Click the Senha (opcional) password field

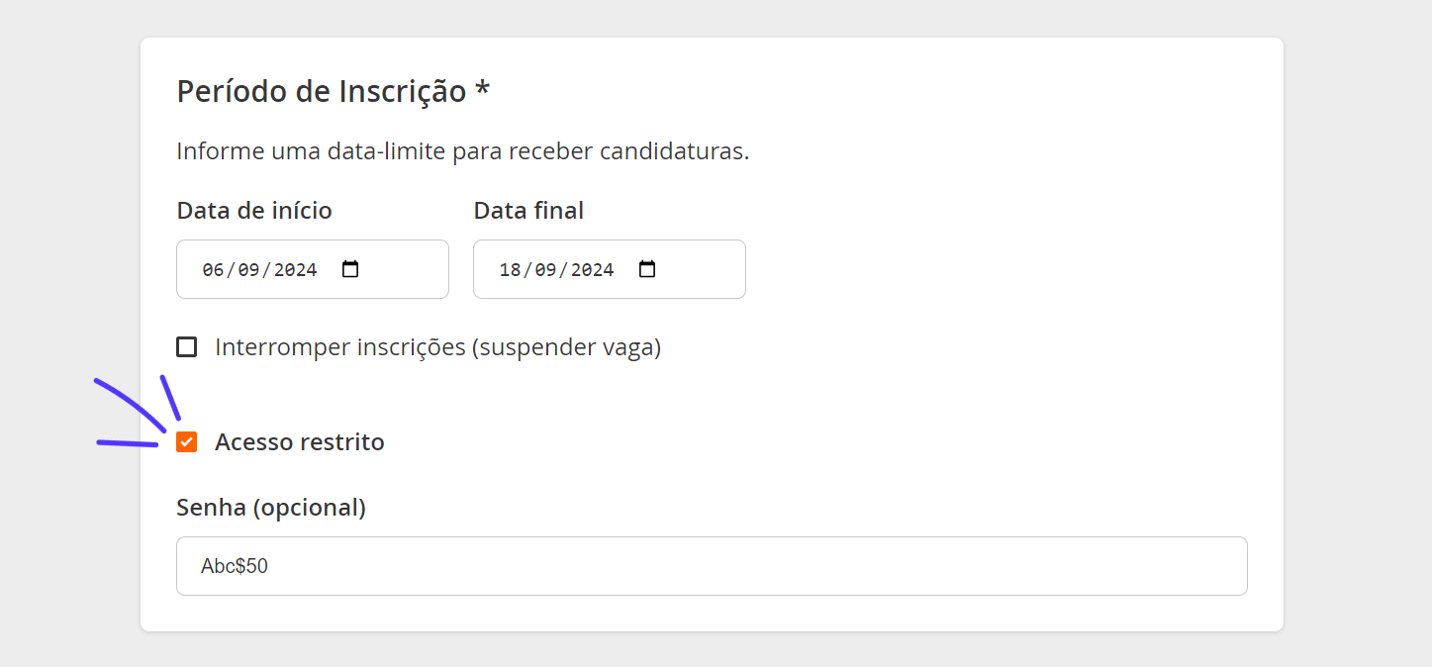[x=712, y=566]
